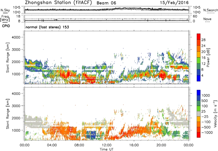Click the "N.Sky" legend label
Viewport: 218px width, 151px height.
pos(5,10)
